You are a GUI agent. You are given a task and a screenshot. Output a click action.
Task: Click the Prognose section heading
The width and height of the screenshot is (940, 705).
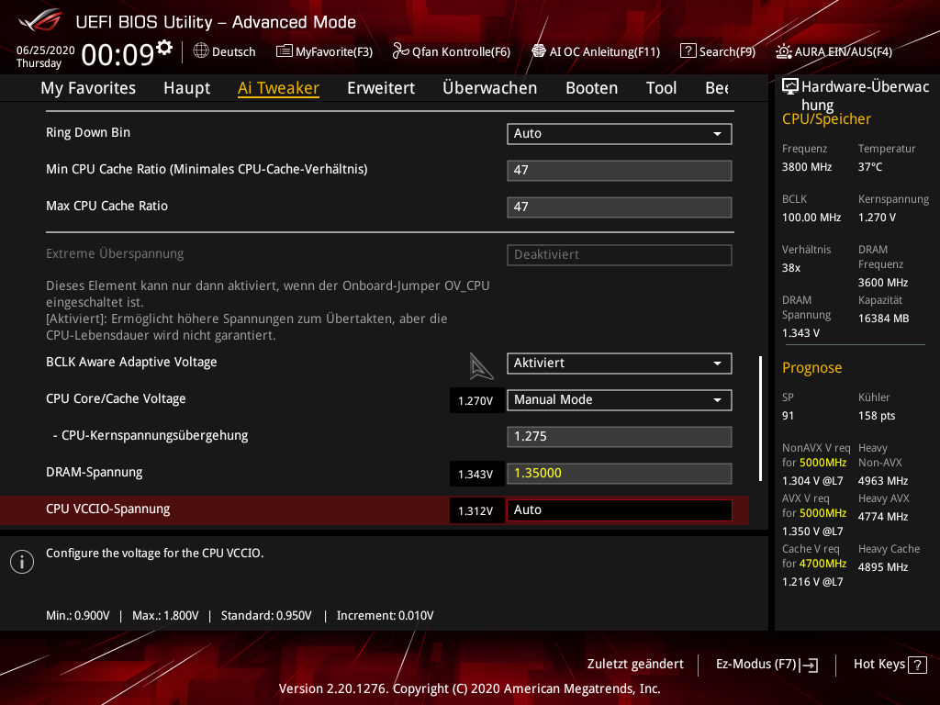tap(811, 367)
